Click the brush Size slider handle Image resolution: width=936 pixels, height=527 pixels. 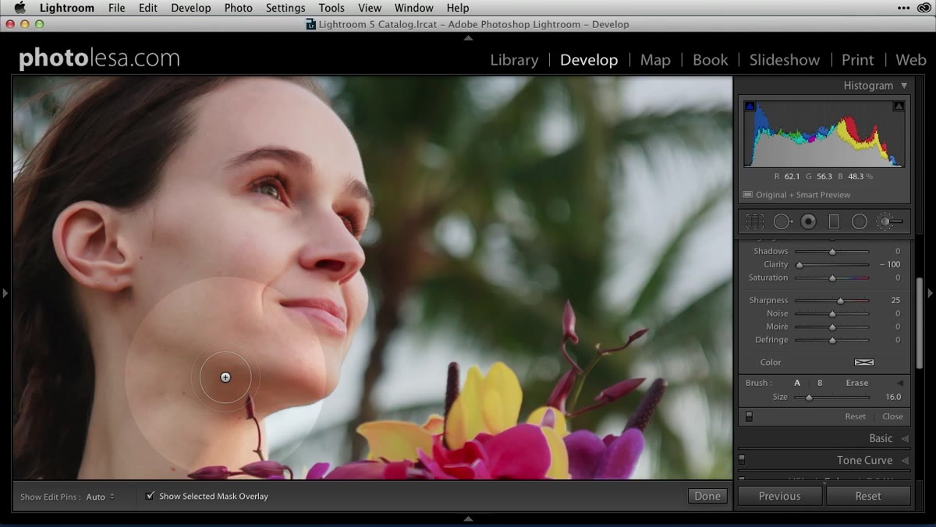[809, 398]
